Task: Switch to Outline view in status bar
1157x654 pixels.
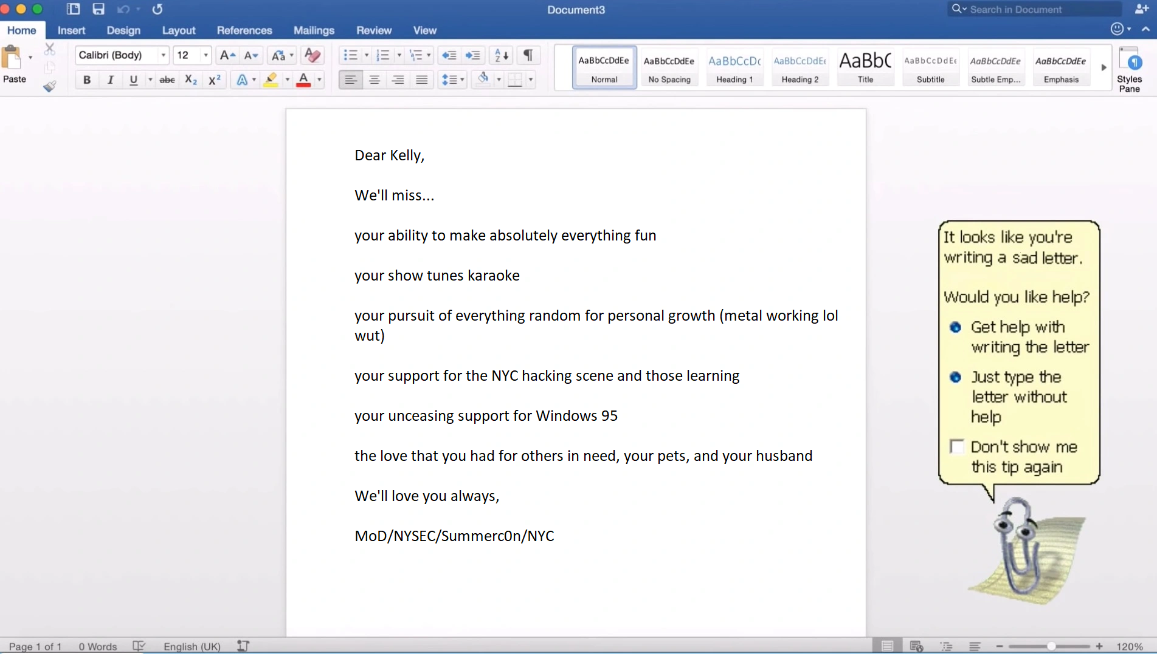Action: 946,646
